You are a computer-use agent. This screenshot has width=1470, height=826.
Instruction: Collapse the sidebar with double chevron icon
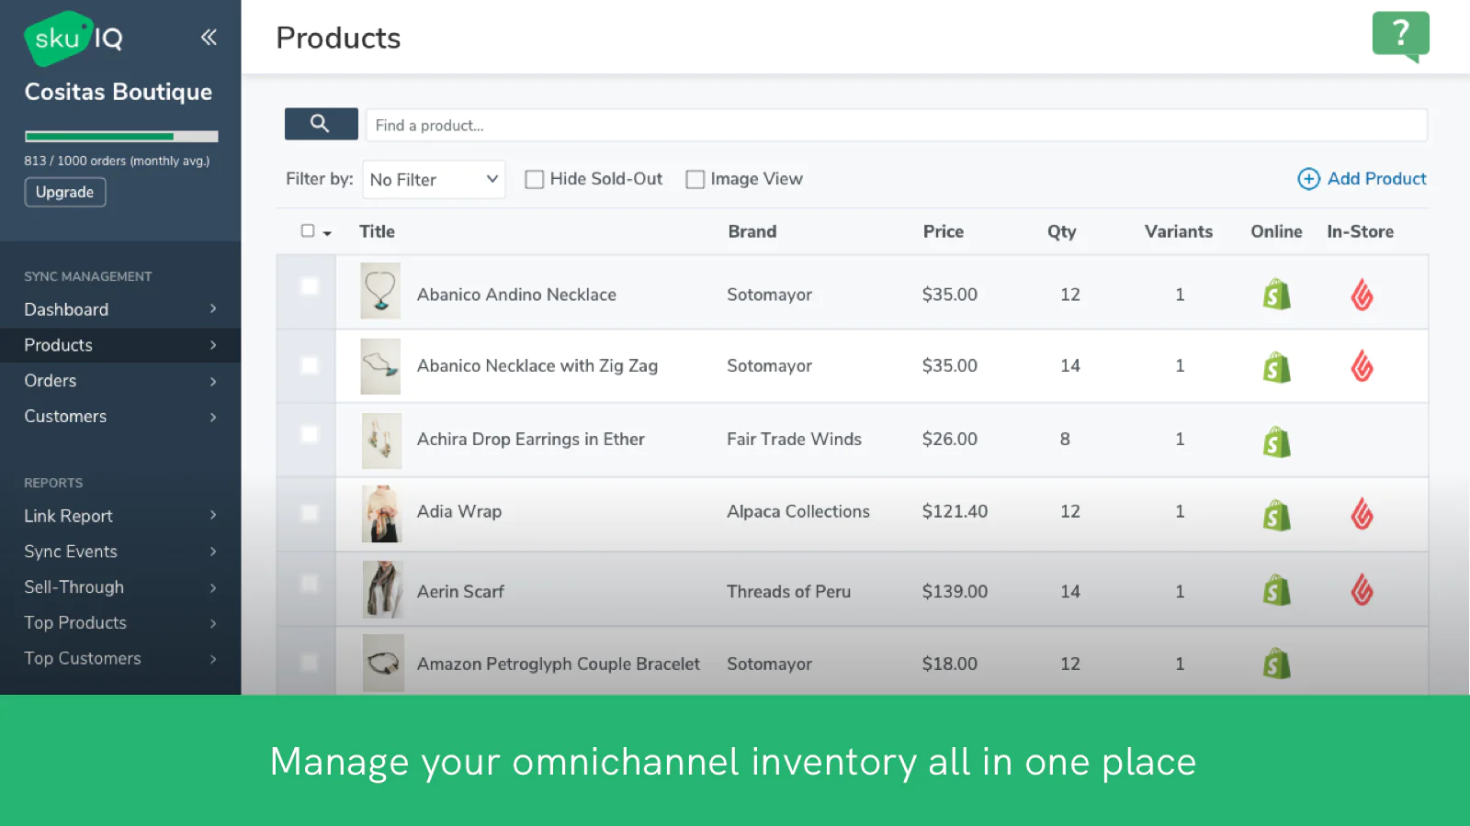pos(209,37)
